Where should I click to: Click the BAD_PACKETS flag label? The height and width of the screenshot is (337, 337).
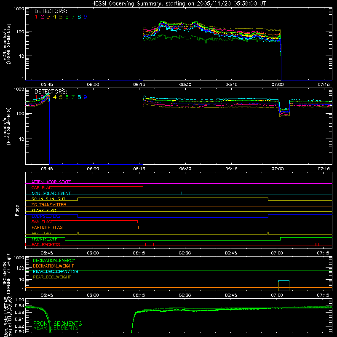(x=46, y=245)
